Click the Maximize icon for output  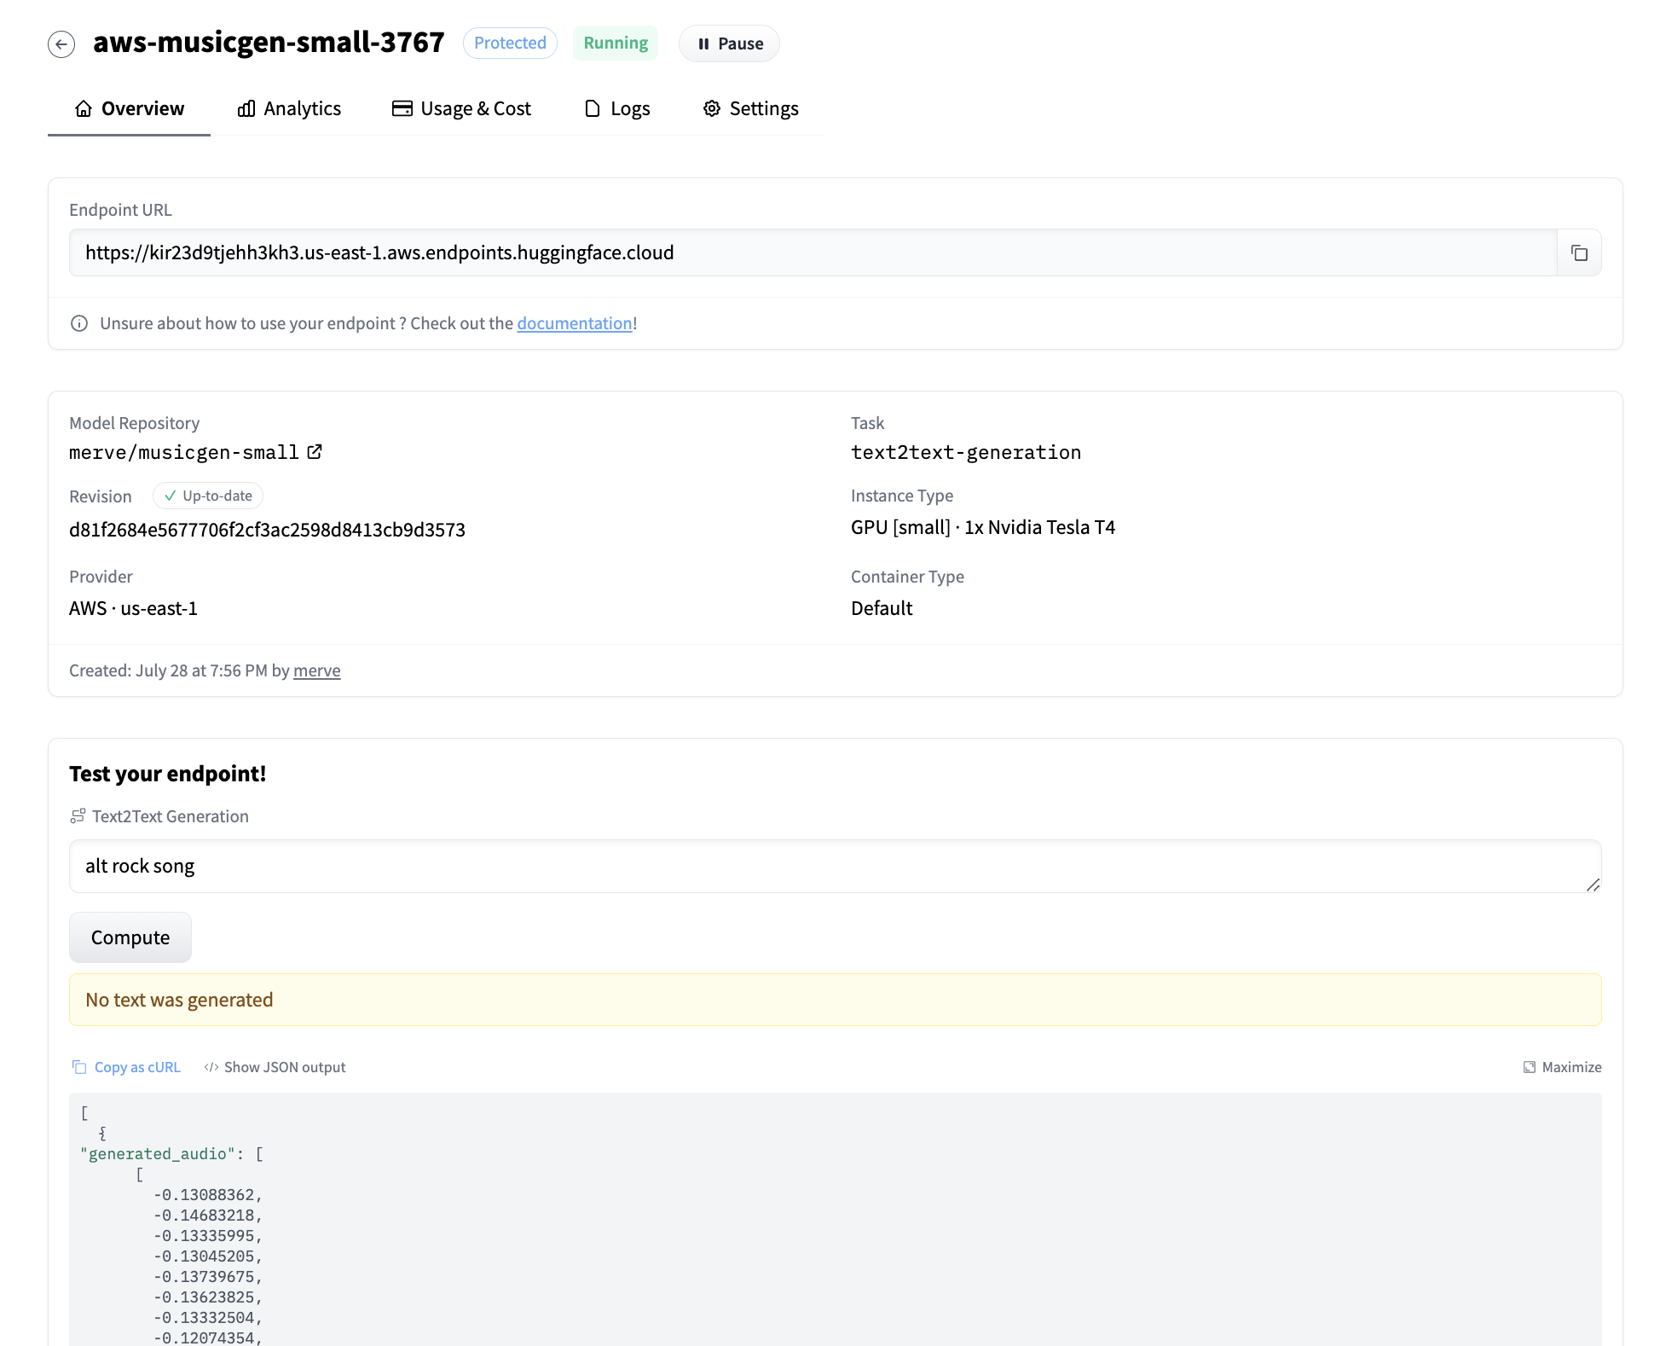(1527, 1067)
